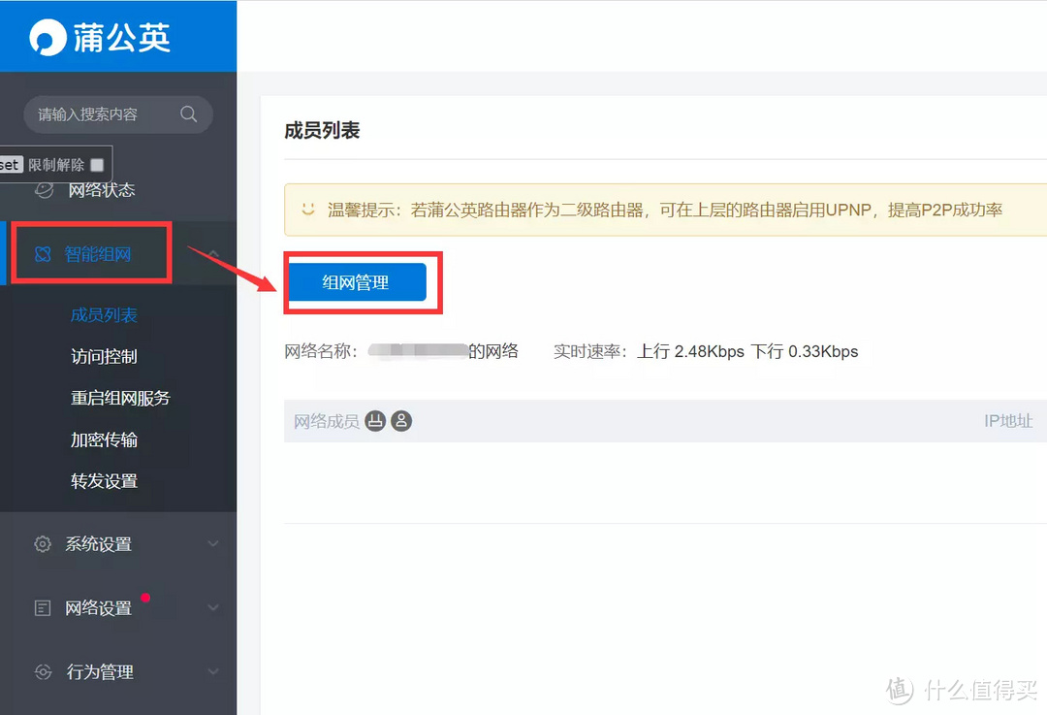Open 转发设置 from the sidebar
The width and height of the screenshot is (1047, 715).
(103, 481)
